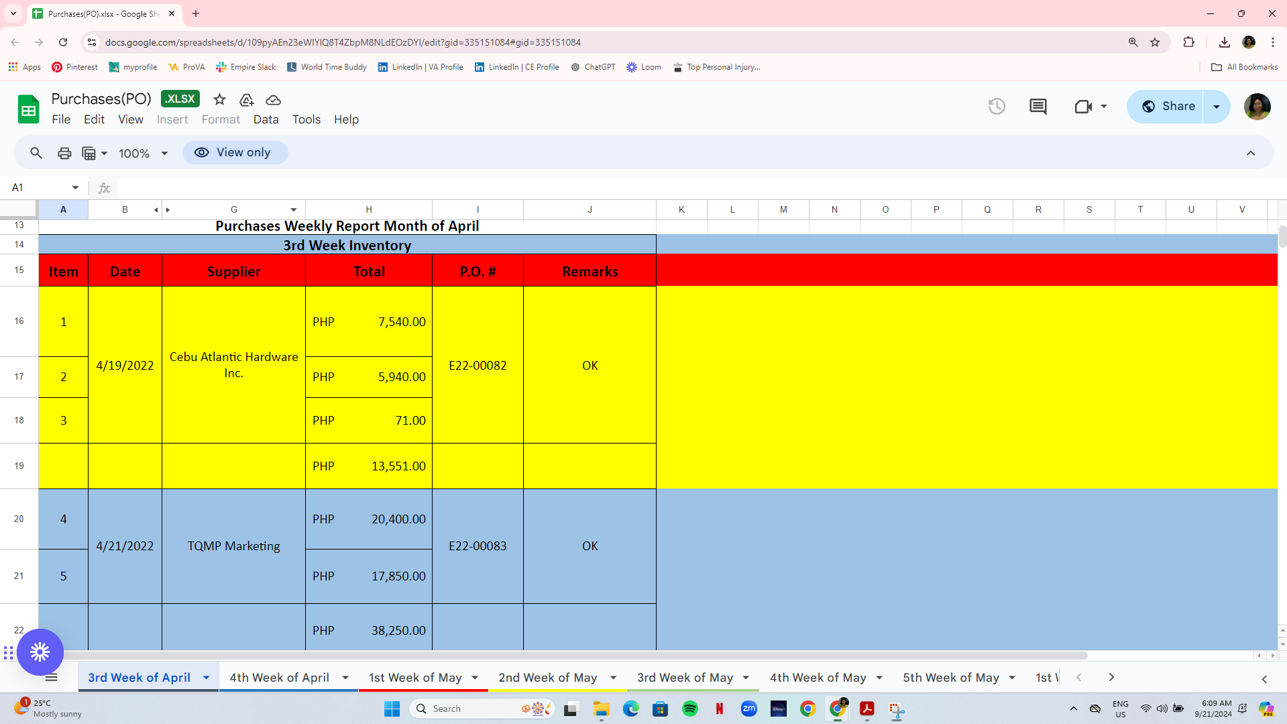This screenshot has width=1287, height=724.
Task: Star the Purchases(PO) document
Action: (x=219, y=99)
